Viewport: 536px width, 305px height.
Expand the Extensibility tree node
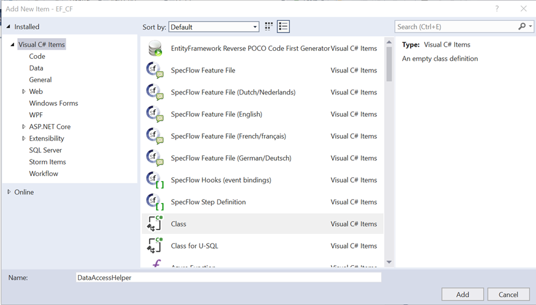click(23, 138)
